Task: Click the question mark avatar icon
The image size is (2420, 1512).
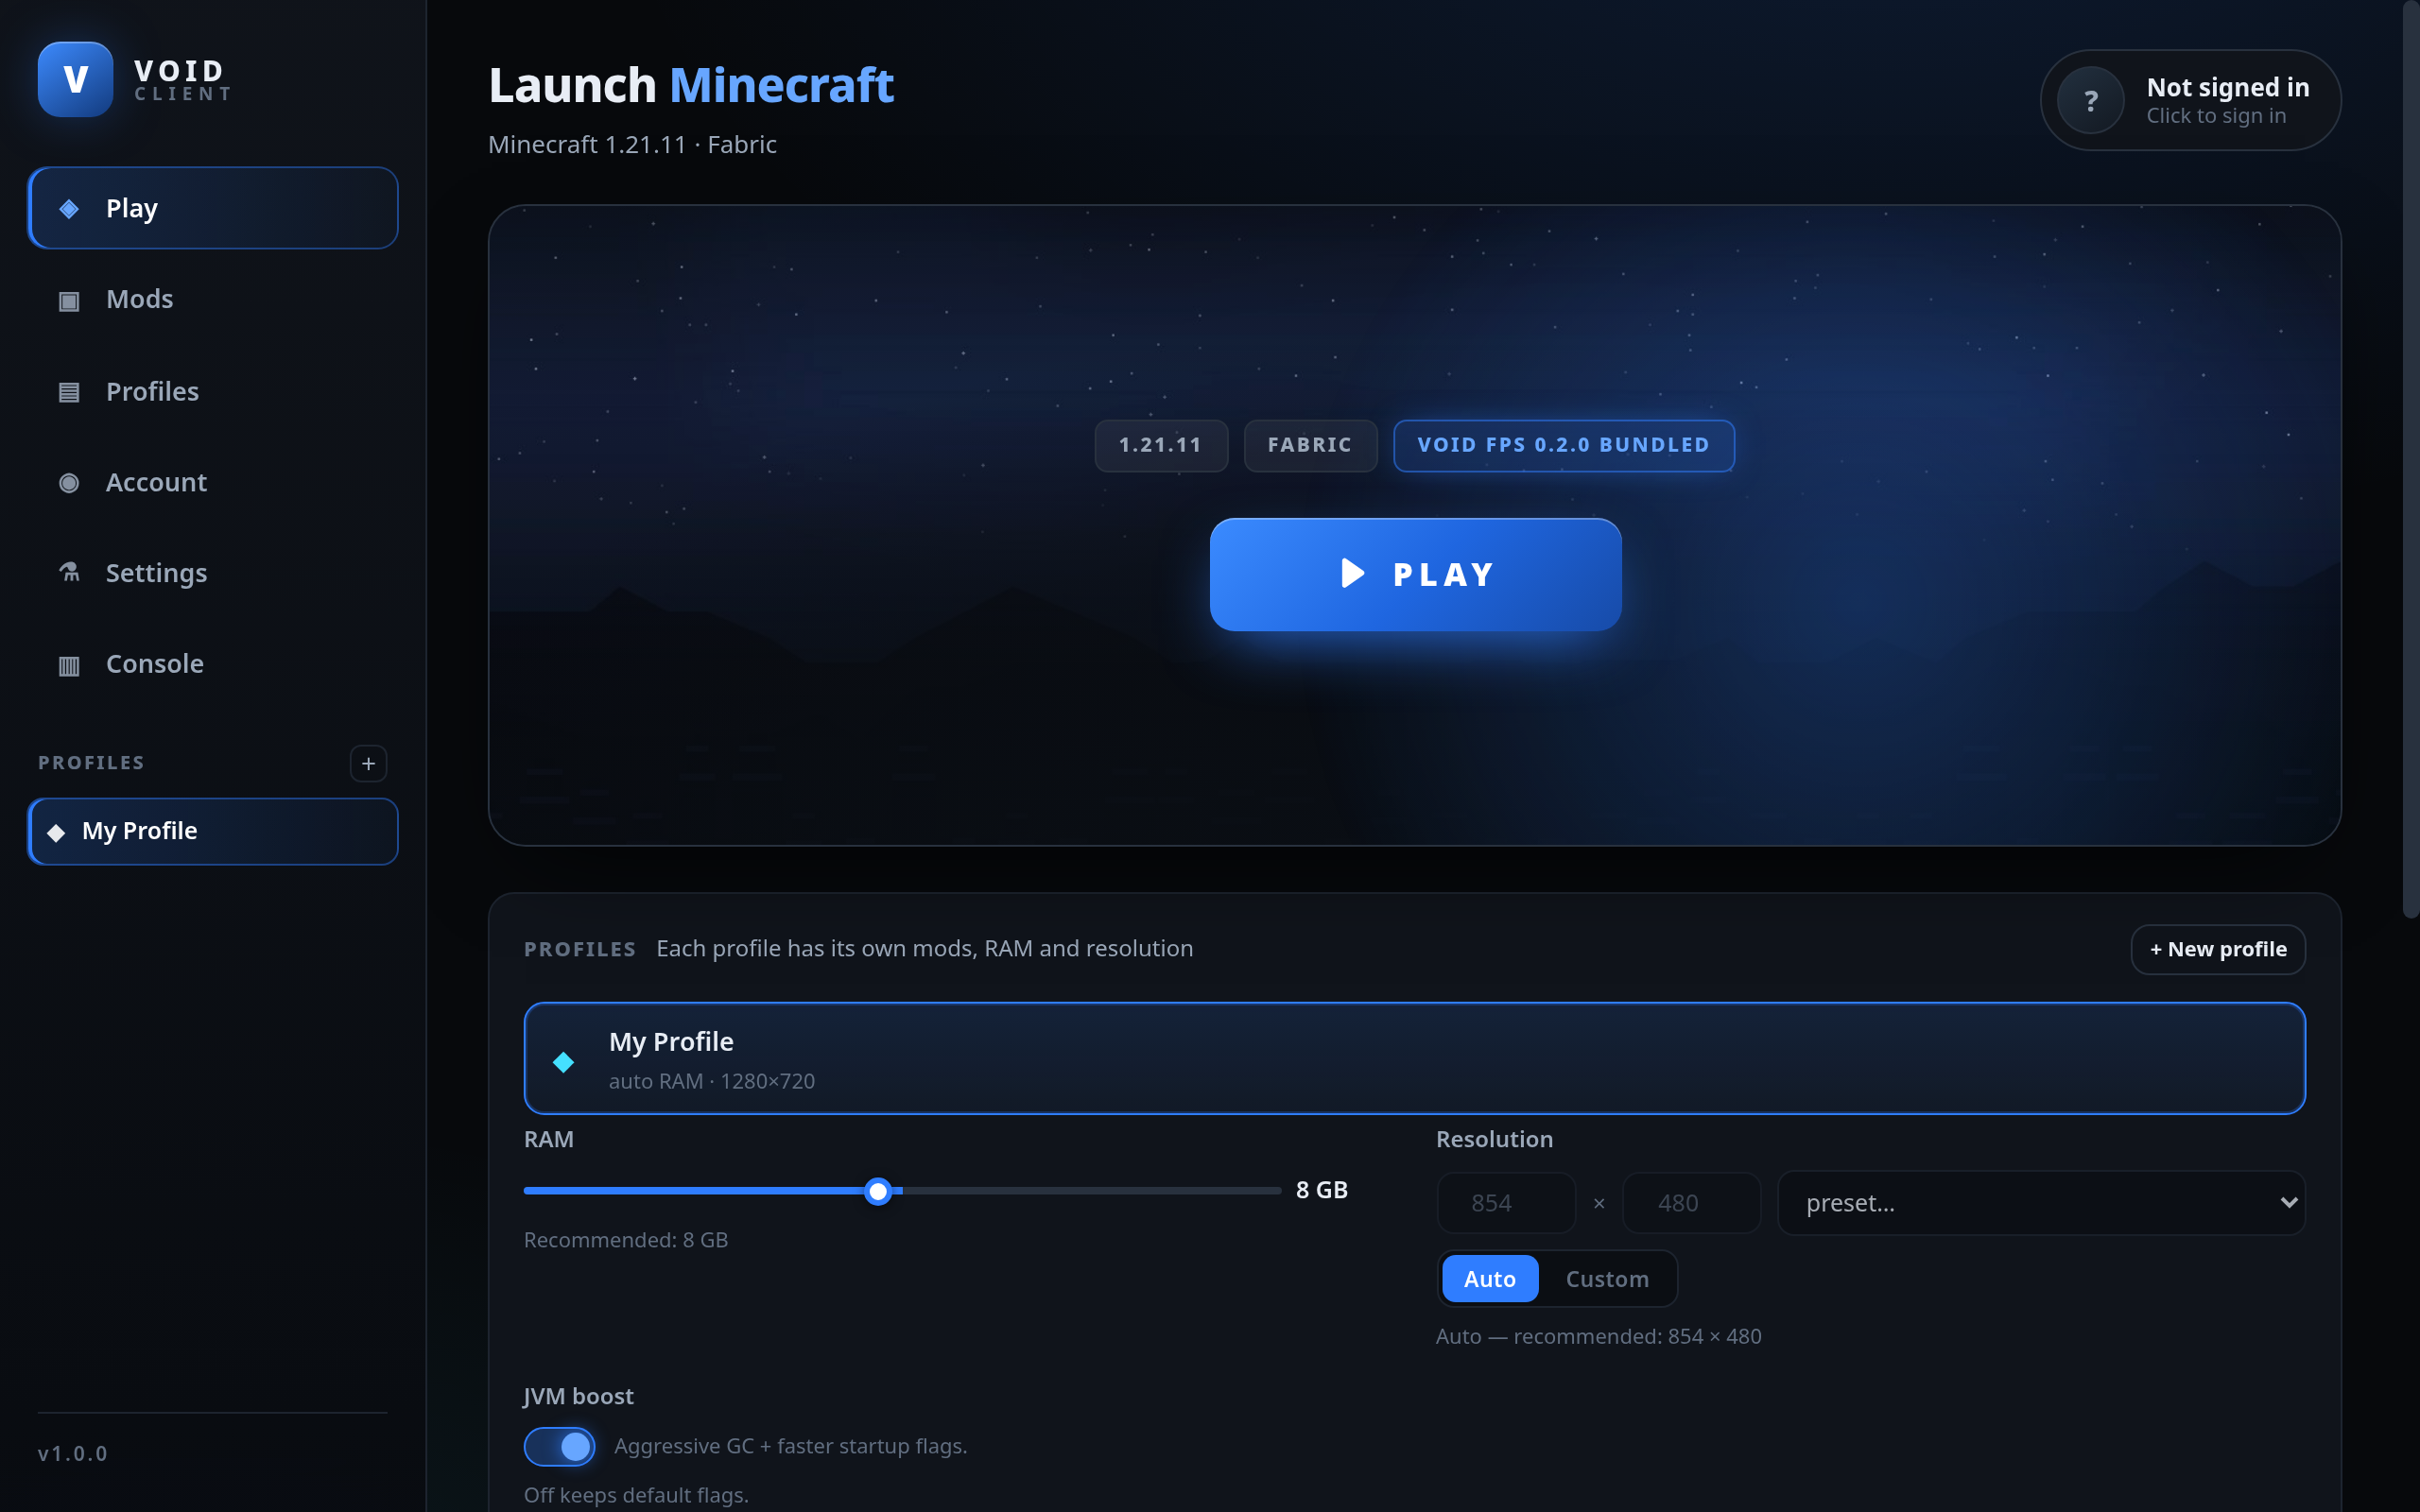Action: (2090, 100)
